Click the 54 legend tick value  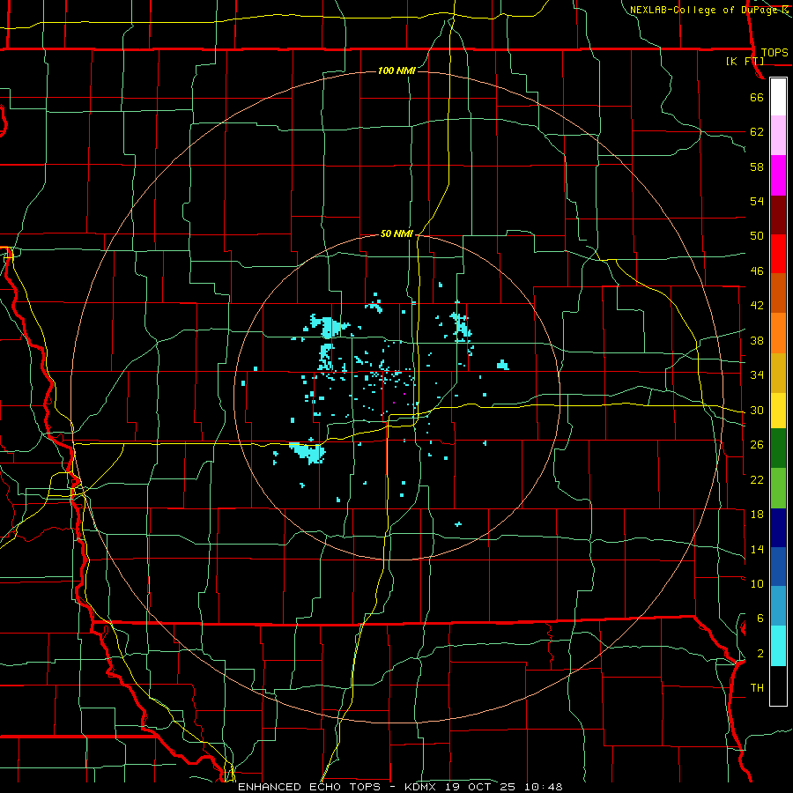point(757,201)
